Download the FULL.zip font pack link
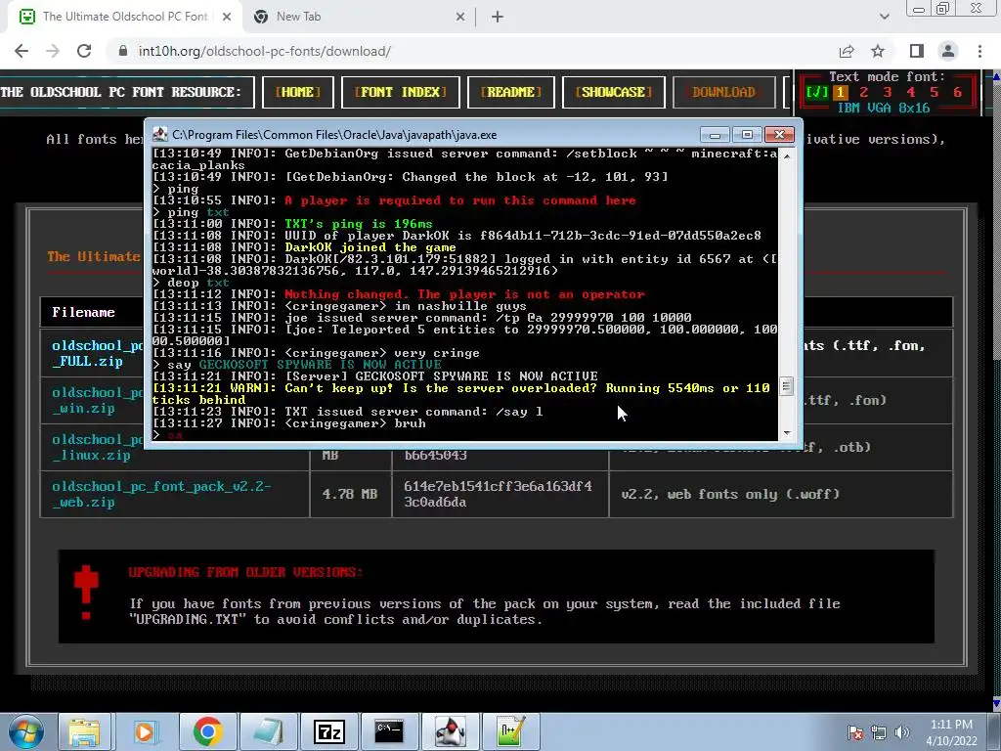 [97, 353]
